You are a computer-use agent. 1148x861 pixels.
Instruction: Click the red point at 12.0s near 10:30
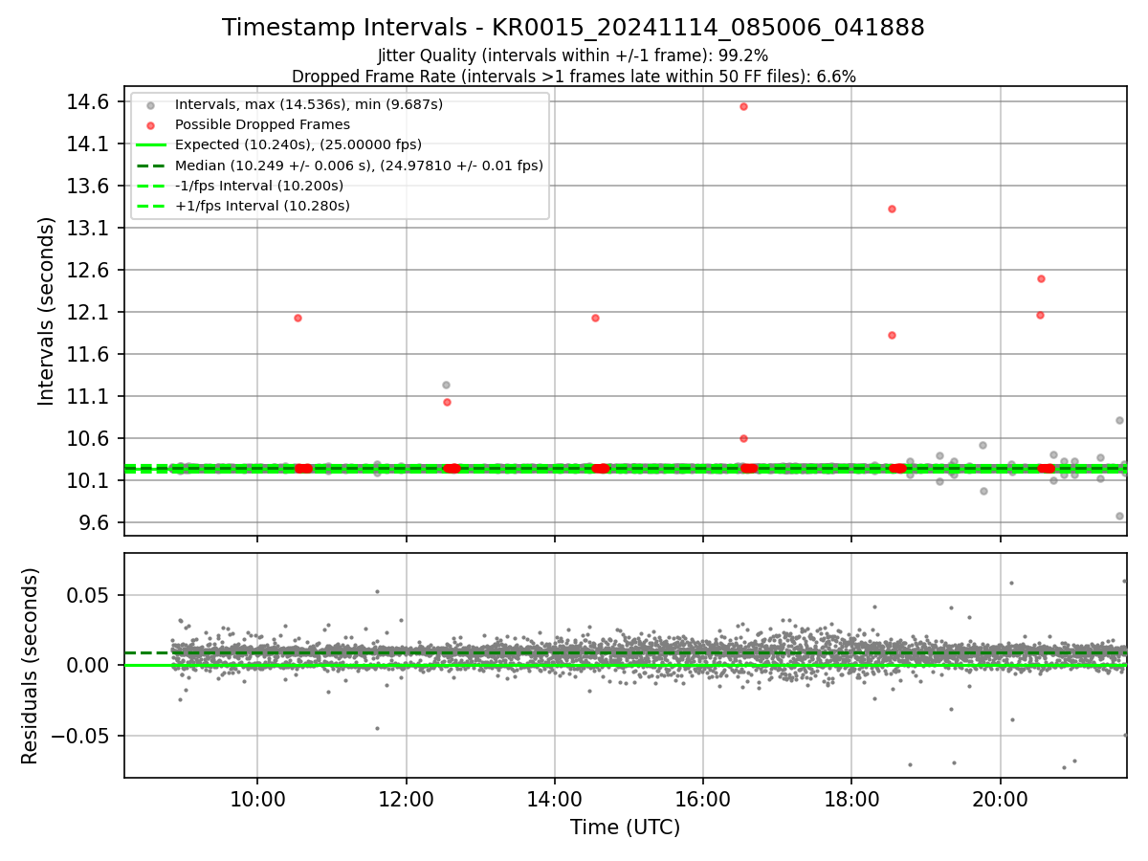[x=298, y=318]
